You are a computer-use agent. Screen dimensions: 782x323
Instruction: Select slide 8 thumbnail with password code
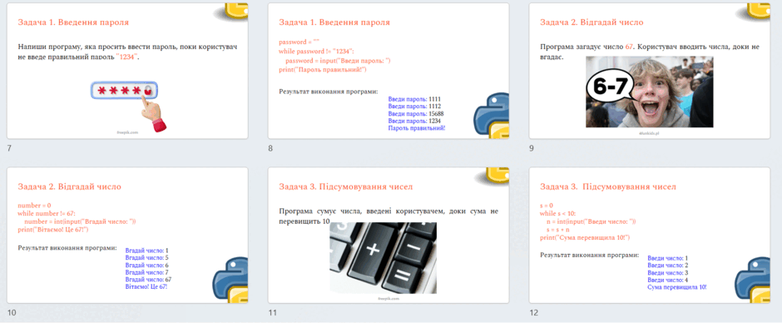[389, 71]
